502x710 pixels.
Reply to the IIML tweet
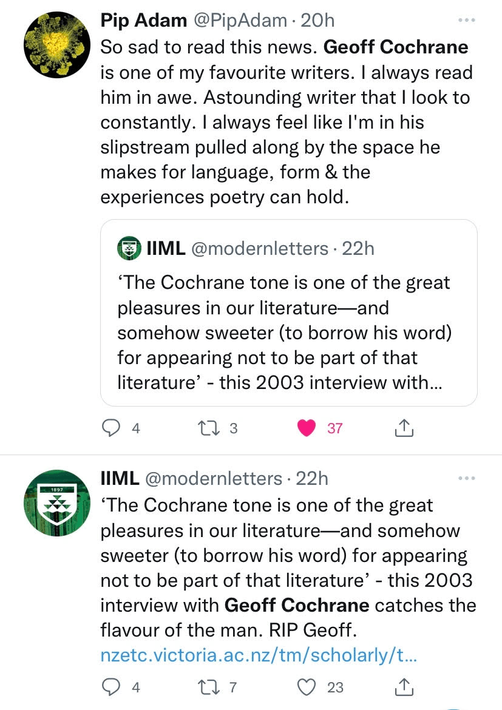tap(110, 687)
